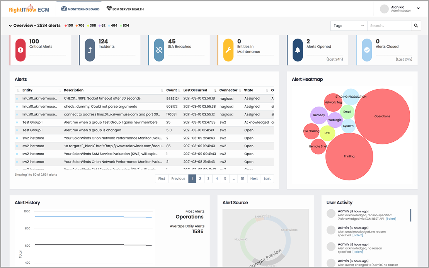Sort alerts table by Count column
429x268 pixels.
[x=171, y=90]
